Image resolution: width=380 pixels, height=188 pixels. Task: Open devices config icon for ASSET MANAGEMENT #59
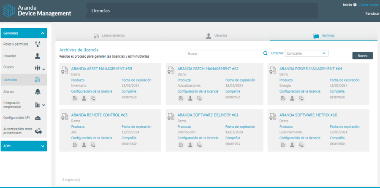[x=93, y=98]
